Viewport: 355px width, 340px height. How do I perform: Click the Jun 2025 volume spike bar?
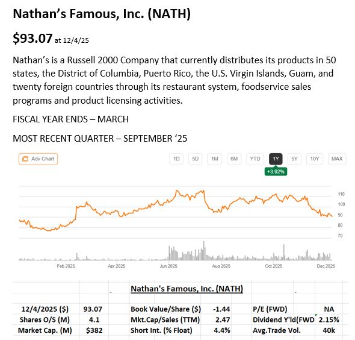point(169,253)
